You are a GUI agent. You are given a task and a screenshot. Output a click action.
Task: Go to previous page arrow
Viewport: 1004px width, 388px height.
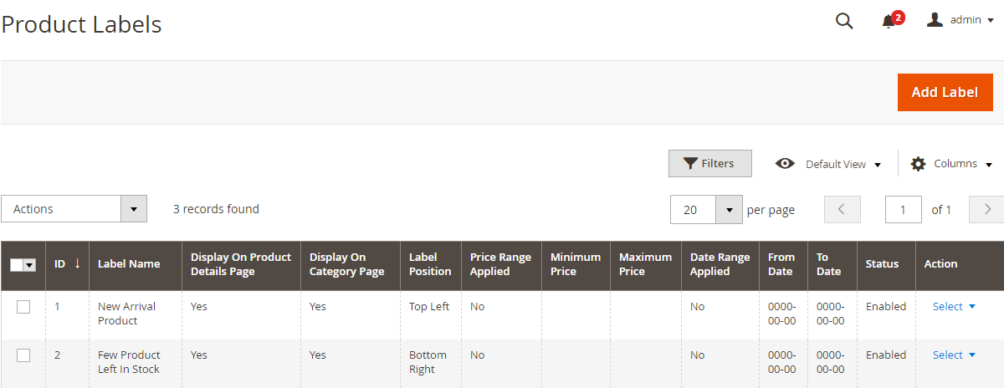[843, 209]
